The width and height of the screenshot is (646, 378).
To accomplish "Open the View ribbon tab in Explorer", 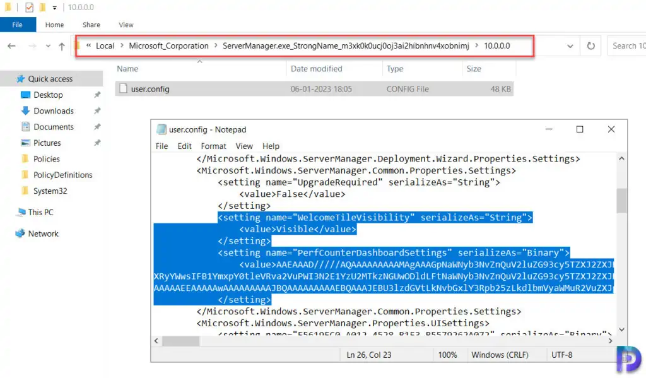I will [126, 25].
